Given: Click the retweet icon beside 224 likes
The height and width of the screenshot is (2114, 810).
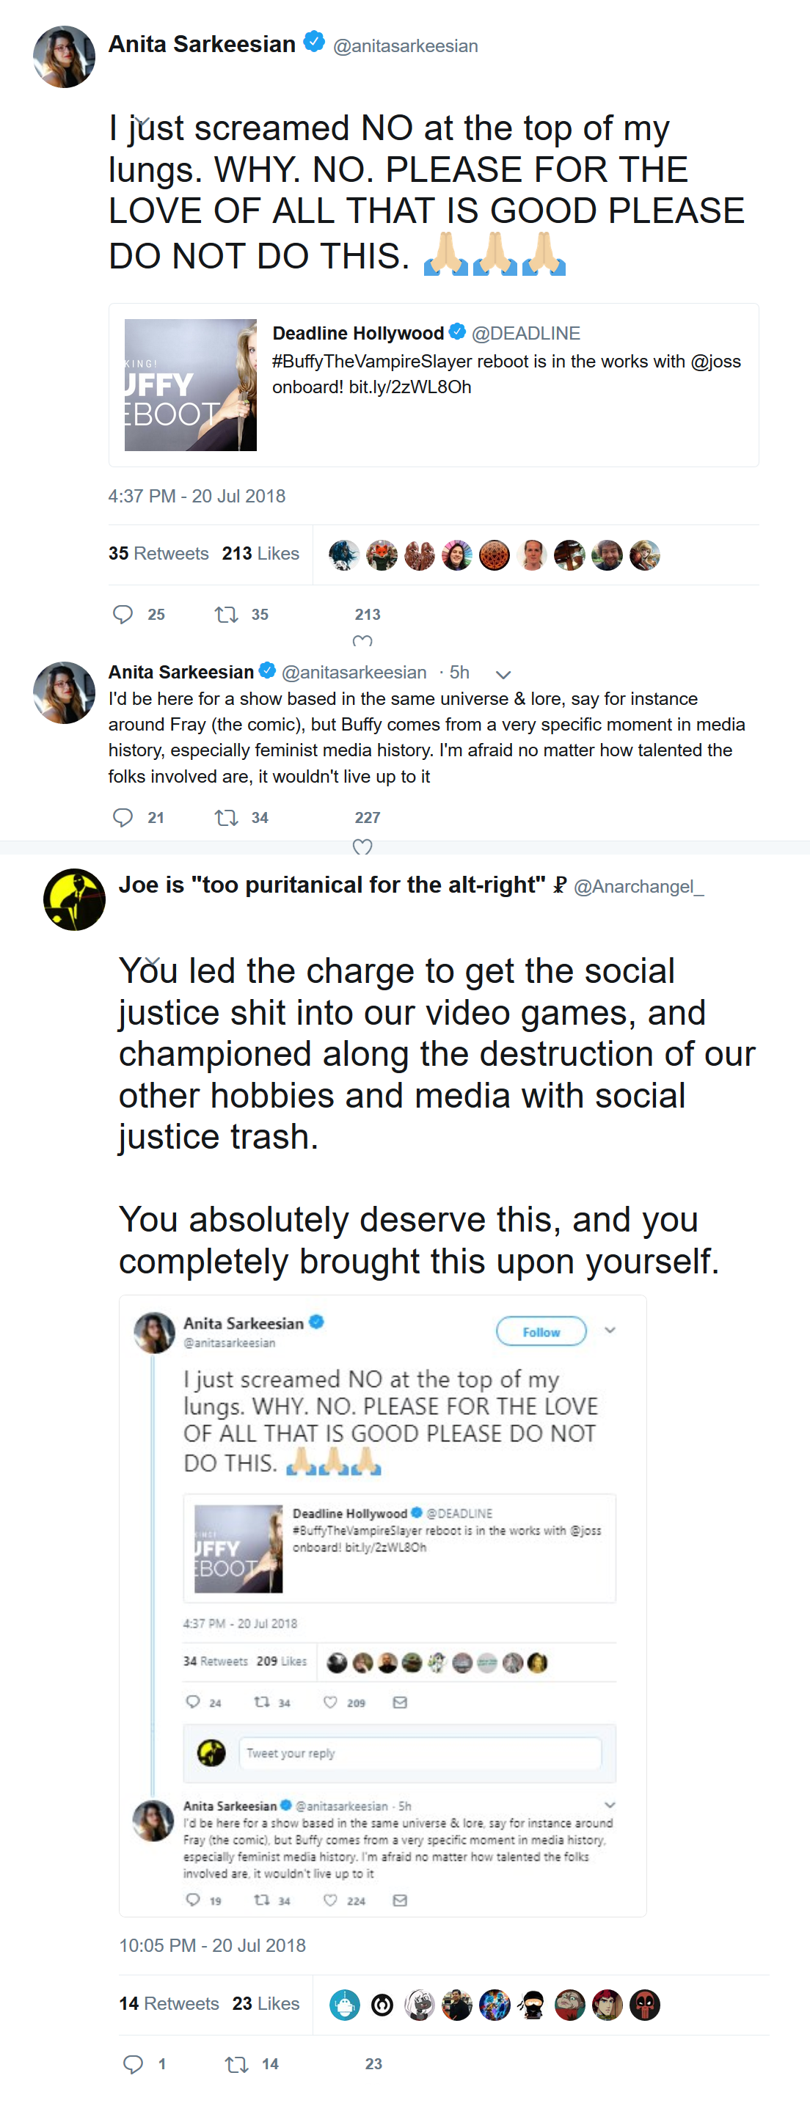Looking at the screenshot, I should 262,1900.
